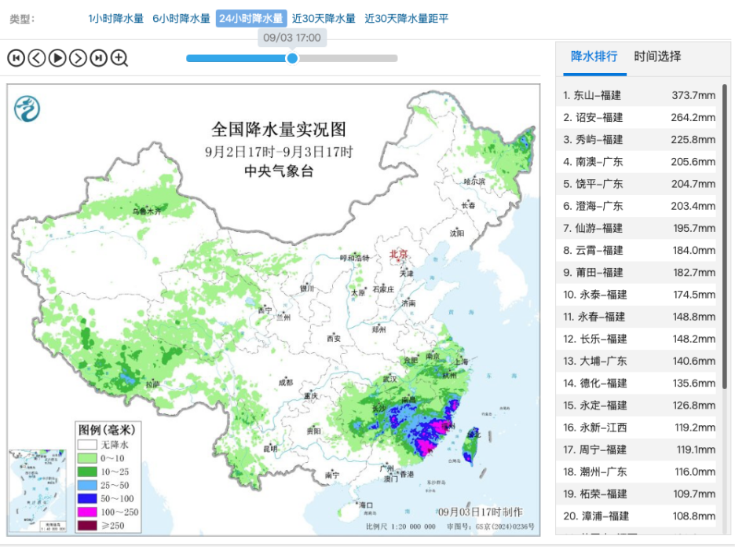Step forward to next frame
735x547 pixels.
click(x=78, y=58)
